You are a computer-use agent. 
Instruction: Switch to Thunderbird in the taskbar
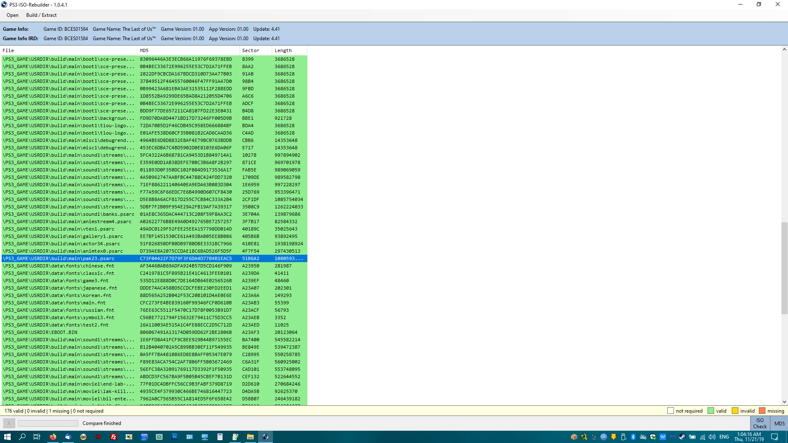[x=68, y=437]
